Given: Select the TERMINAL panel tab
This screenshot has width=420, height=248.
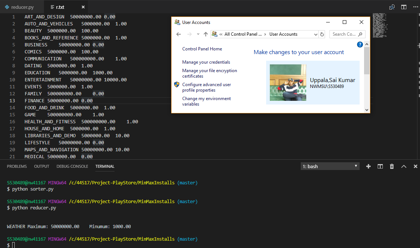Looking at the screenshot, I should (x=105, y=166).
